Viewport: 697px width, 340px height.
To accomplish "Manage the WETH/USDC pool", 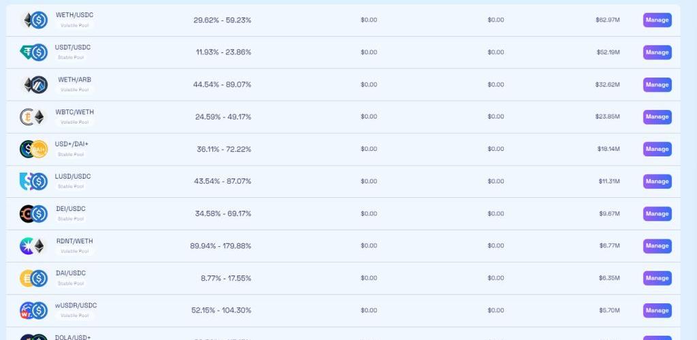I will pos(657,20).
